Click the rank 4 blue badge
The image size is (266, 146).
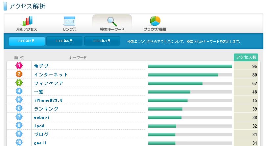tap(19, 92)
